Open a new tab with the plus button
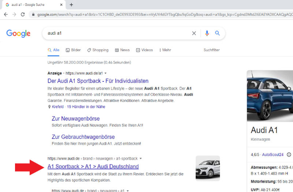Viewport: 293px width, 192px height. tap(71, 5)
